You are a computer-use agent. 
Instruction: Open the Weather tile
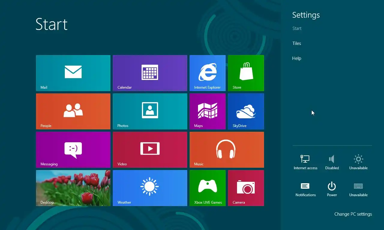click(x=150, y=188)
